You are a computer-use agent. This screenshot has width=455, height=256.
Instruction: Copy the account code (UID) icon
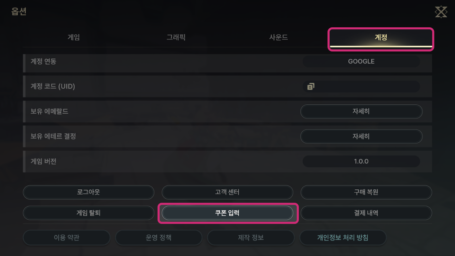[311, 86]
